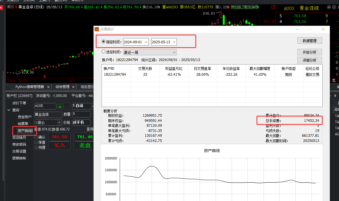This screenshot has width=339, height=201.
Task: Tick the 预埋 checkbox
Action: (x=36, y=147)
